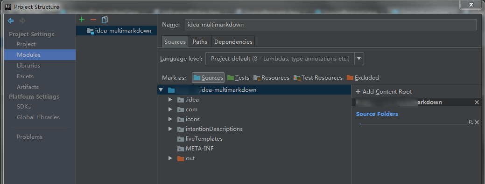Switch to the Dependencies tab
Screen dimensions: 485x184
point(233,41)
